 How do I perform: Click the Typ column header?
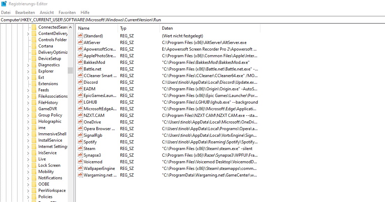pos(123,28)
